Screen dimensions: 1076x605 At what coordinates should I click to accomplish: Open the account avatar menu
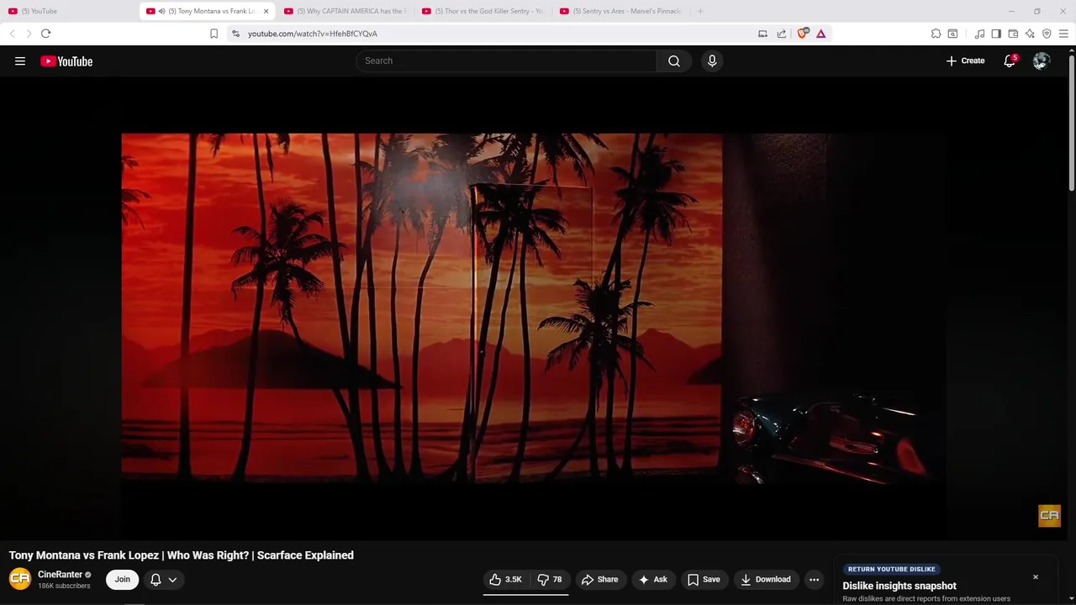tap(1042, 60)
